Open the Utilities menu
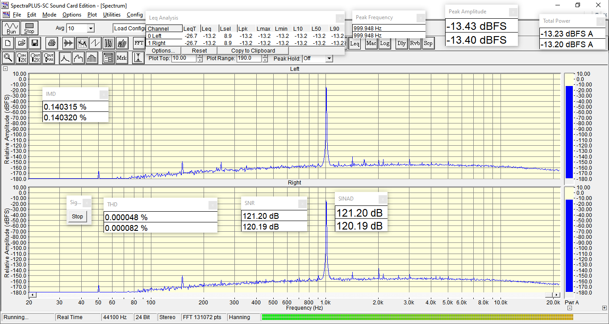Screen dimensions: 609x324 click(112, 15)
